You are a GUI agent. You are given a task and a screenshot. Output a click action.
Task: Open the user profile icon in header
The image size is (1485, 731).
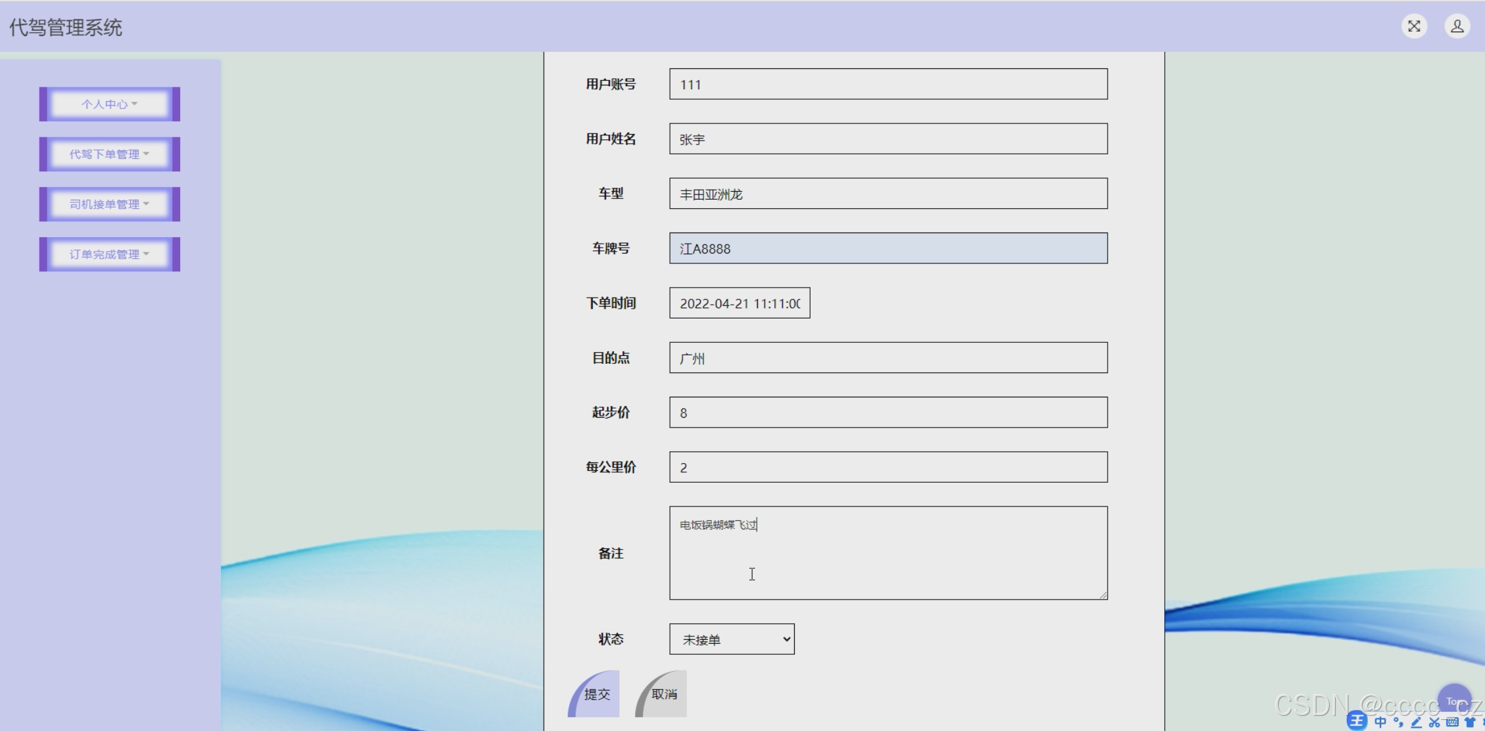click(x=1457, y=26)
